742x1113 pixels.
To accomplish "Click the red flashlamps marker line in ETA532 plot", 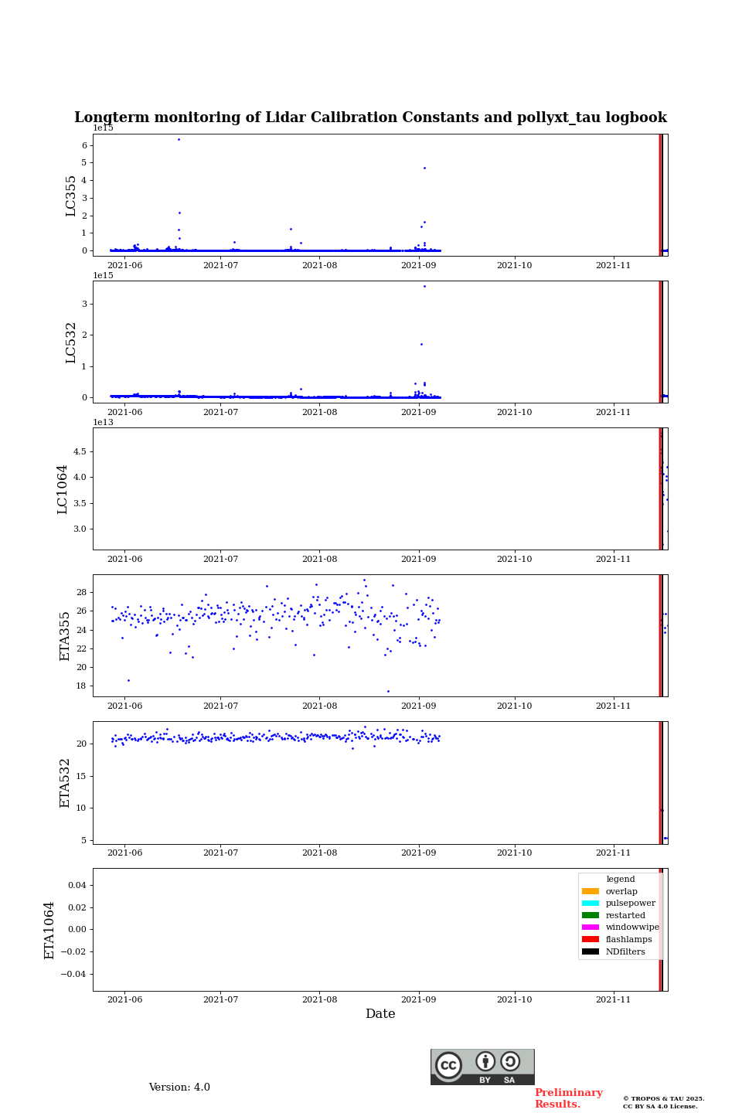I will [x=660, y=782].
